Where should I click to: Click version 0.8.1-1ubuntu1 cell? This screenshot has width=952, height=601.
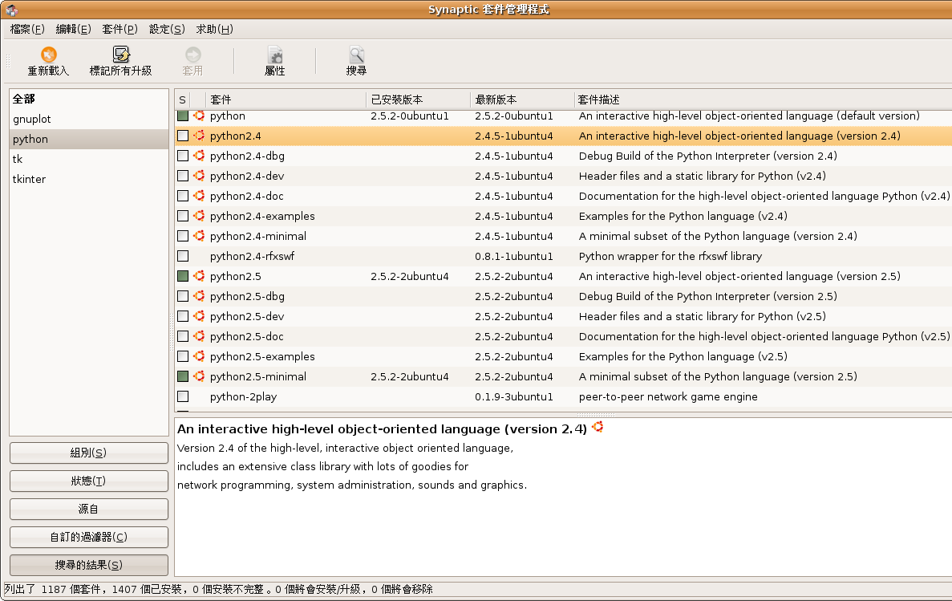pyautogui.click(x=513, y=256)
